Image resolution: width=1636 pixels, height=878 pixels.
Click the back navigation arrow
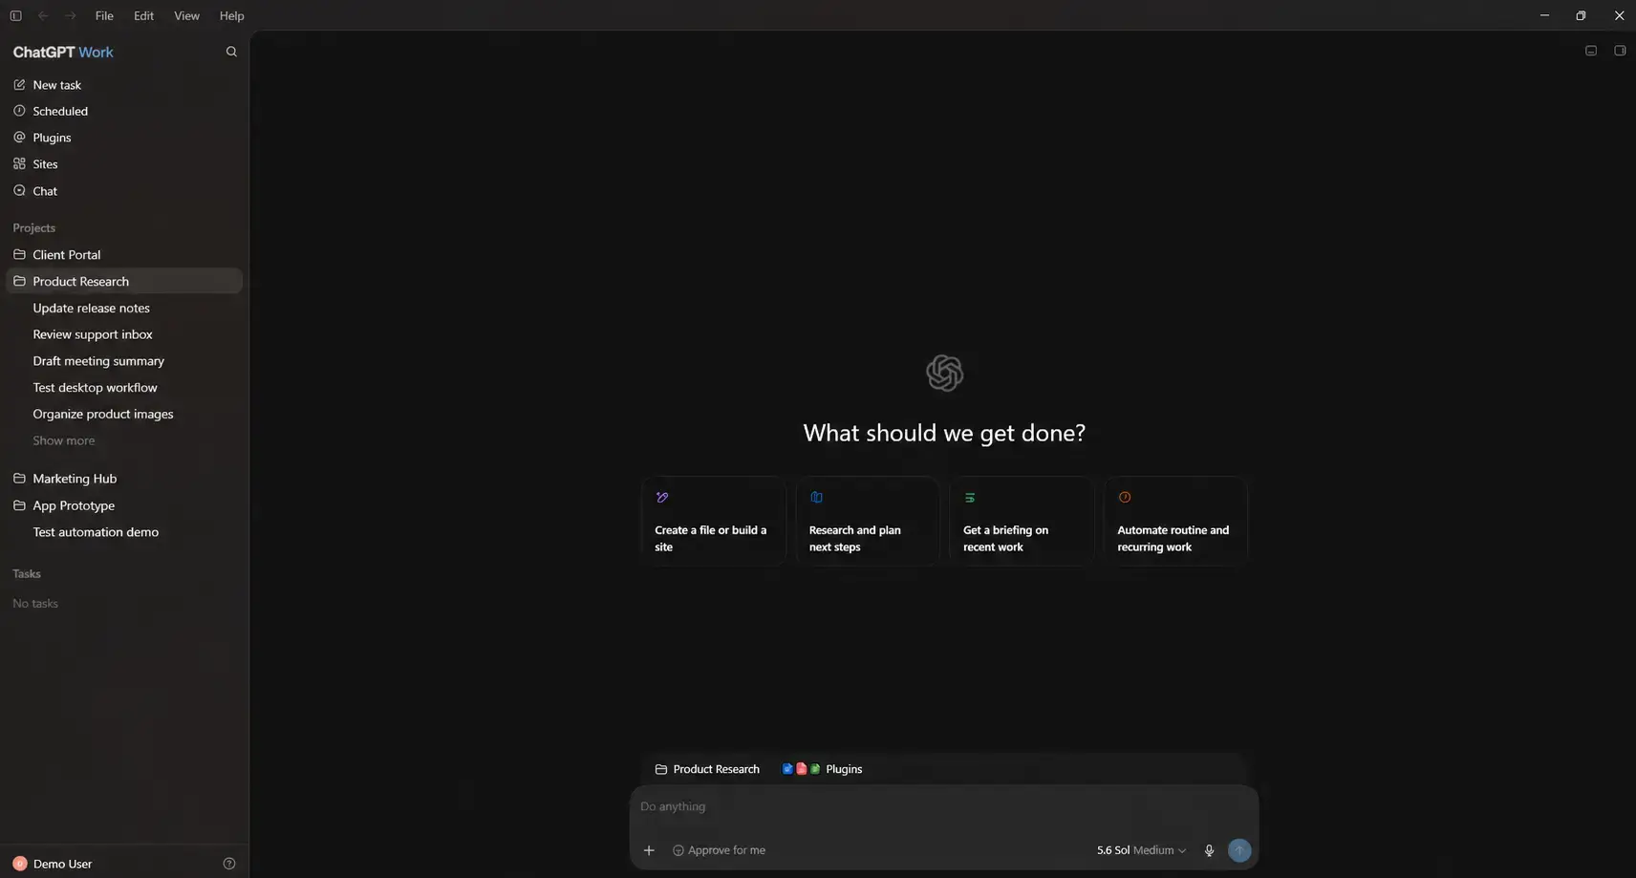click(x=43, y=15)
